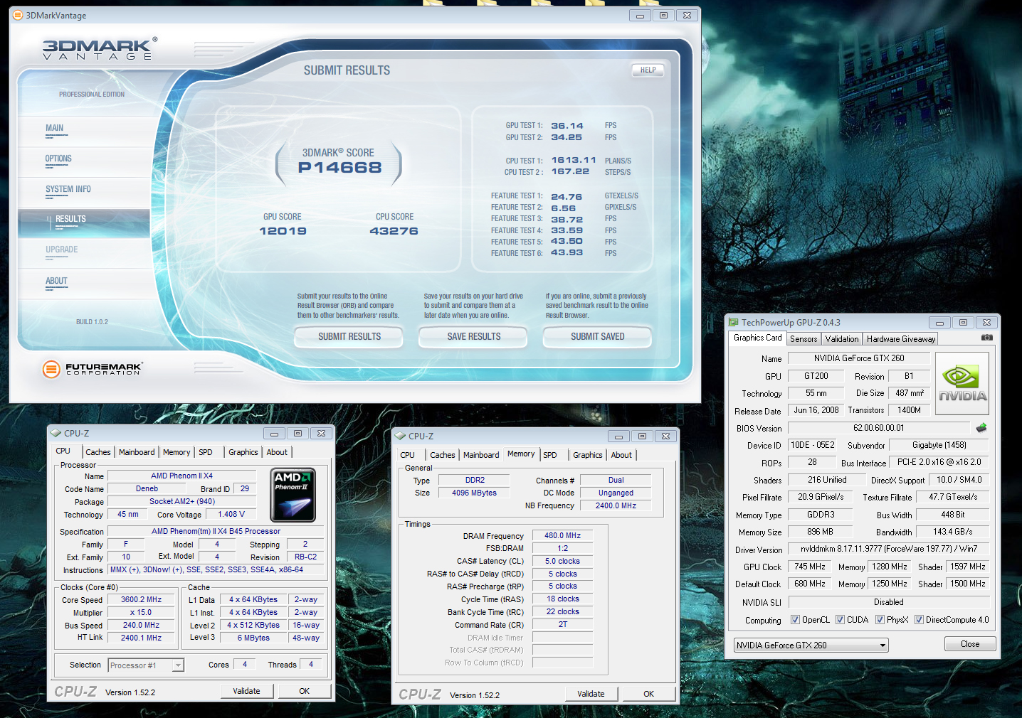
Task: Toggle the PhysX checkbox in GPU-Z
Action: pos(880,620)
